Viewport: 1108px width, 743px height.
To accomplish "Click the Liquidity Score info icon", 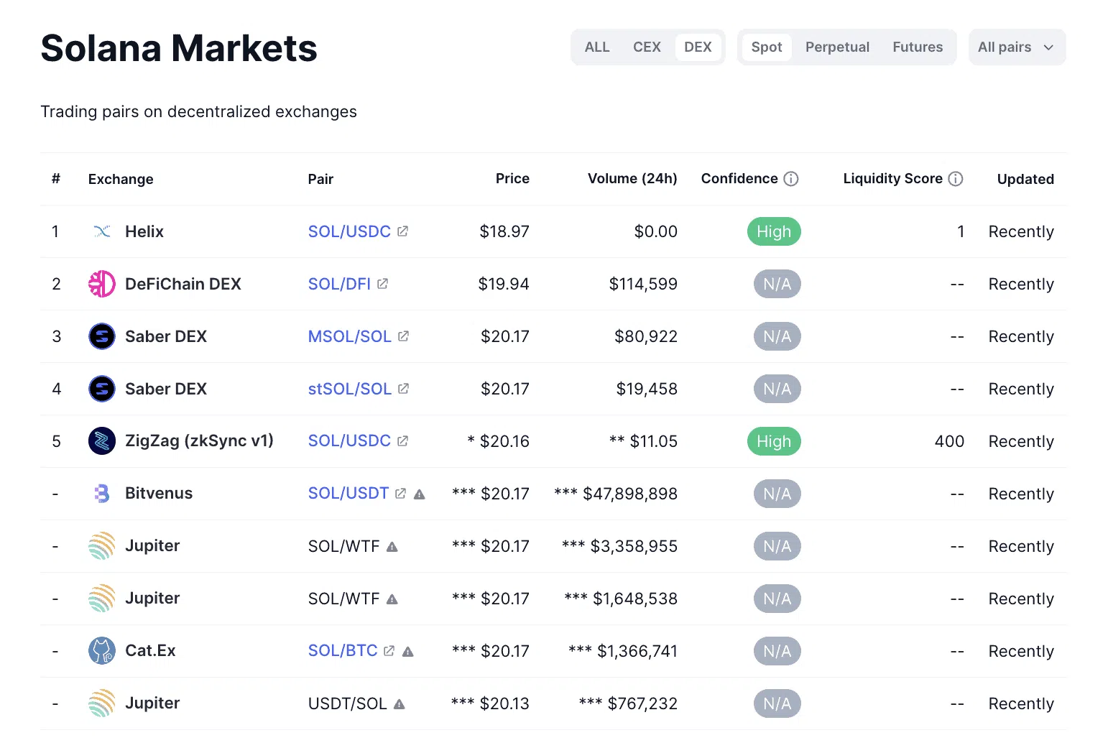I will click(x=956, y=179).
